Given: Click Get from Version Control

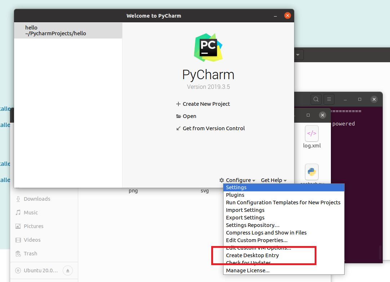Looking at the screenshot, I should 213,128.
